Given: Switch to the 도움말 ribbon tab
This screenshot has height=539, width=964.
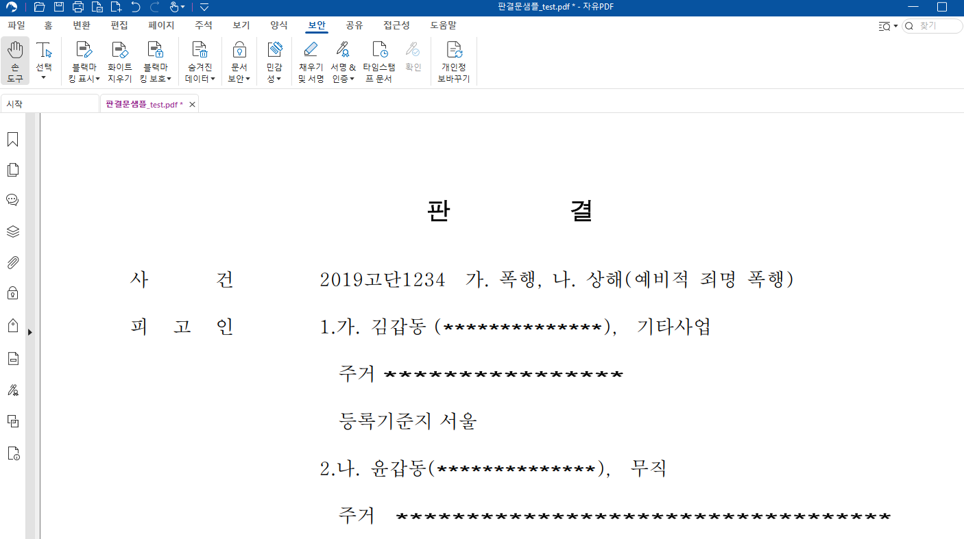Looking at the screenshot, I should [443, 25].
